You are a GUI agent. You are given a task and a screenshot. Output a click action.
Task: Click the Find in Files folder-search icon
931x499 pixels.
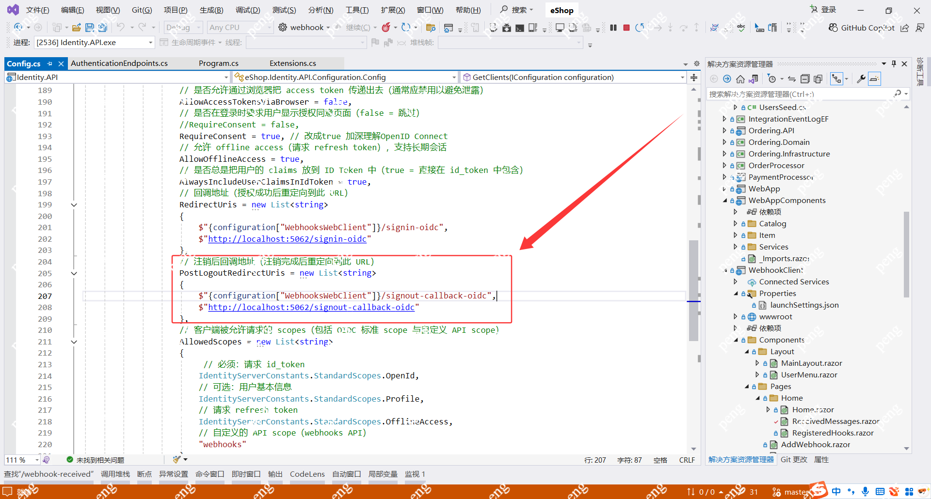click(431, 28)
